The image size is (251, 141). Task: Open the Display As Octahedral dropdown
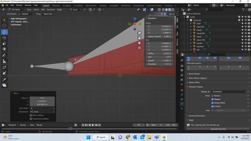pyautogui.click(x=229, y=92)
